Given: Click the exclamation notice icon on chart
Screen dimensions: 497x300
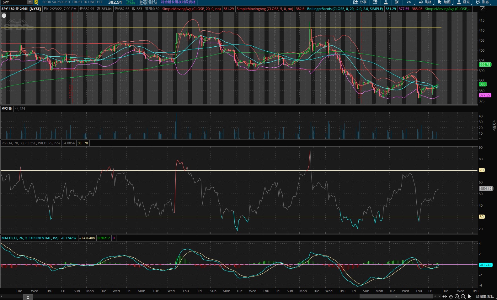Looking at the screenshot, I should coord(4,15).
